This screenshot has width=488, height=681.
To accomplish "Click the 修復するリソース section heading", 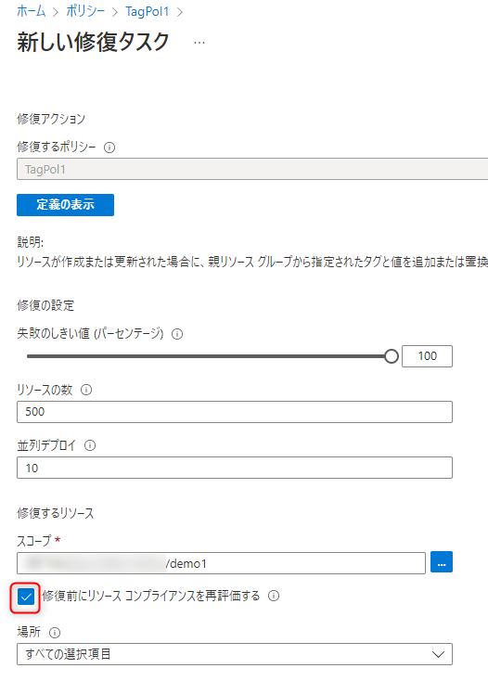I will [x=55, y=513].
